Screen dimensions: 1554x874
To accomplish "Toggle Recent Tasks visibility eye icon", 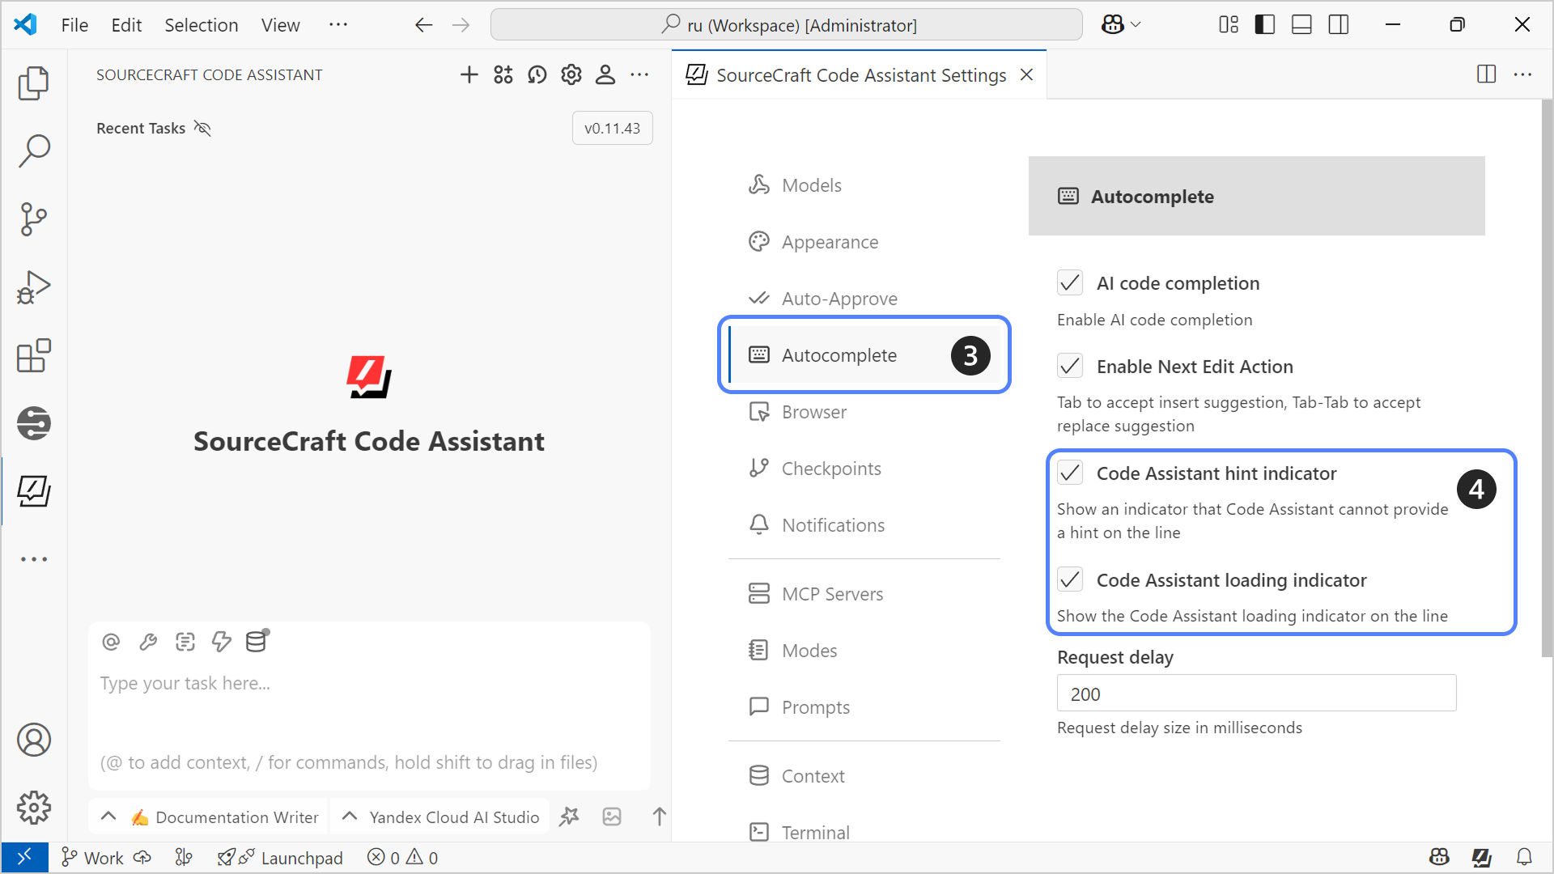I will point(202,129).
